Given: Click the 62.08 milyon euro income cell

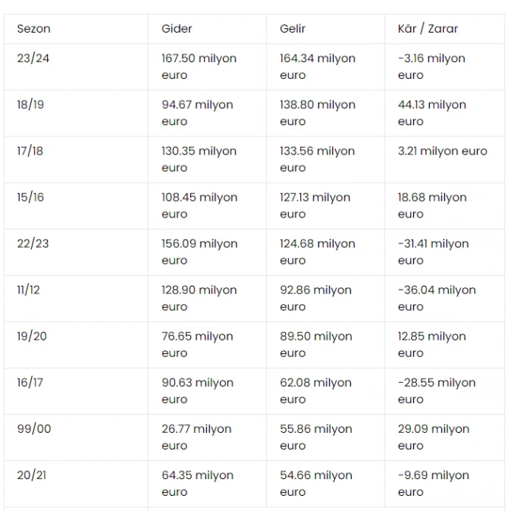Looking at the screenshot, I should click(x=325, y=390).
